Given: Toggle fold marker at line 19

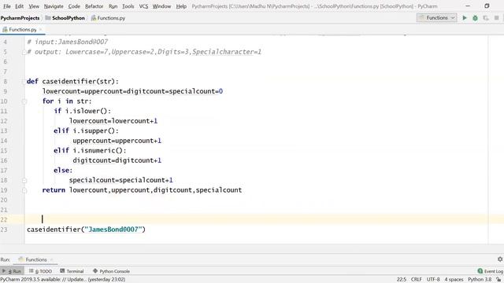Looking at the screenshot, I should [24, 190].
